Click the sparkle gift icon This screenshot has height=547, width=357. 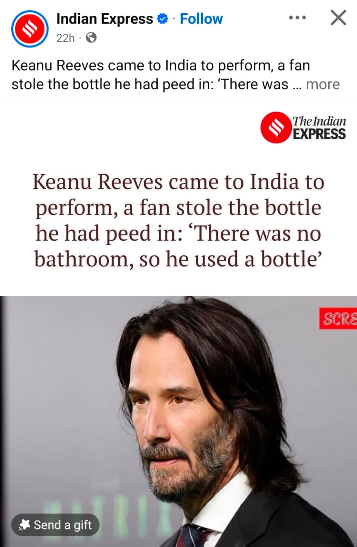coord(25,525)
